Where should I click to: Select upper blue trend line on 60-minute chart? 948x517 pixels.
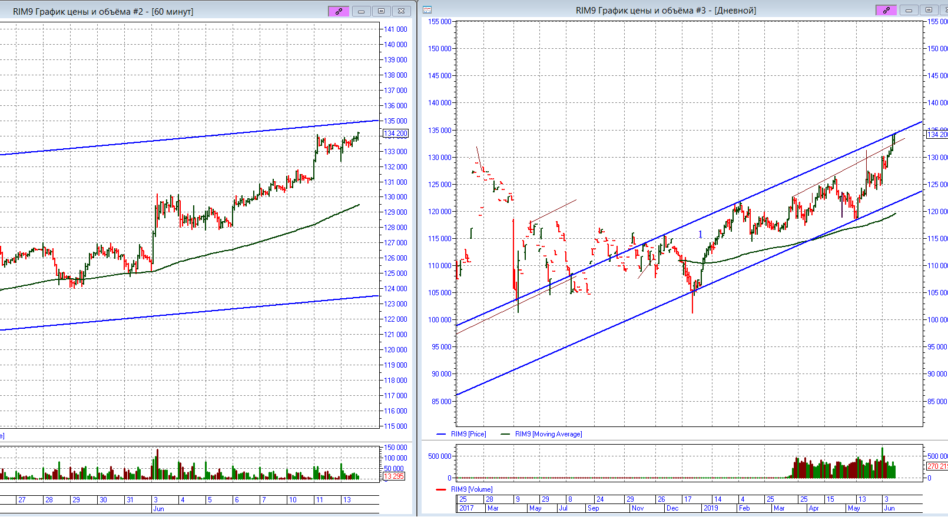pos(177,139)
